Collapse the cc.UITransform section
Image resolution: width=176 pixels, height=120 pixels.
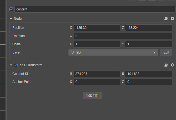click(11, 65)
